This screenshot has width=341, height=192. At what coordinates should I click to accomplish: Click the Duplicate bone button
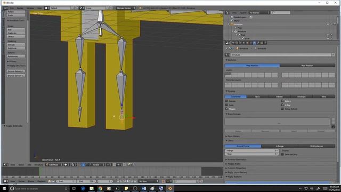pos(15,33)
